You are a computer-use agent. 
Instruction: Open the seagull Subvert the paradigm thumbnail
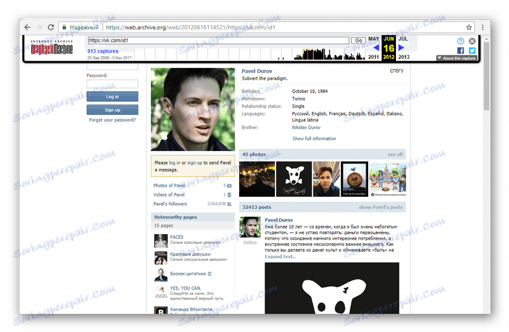pyautogui.click(x=355, y=179)
